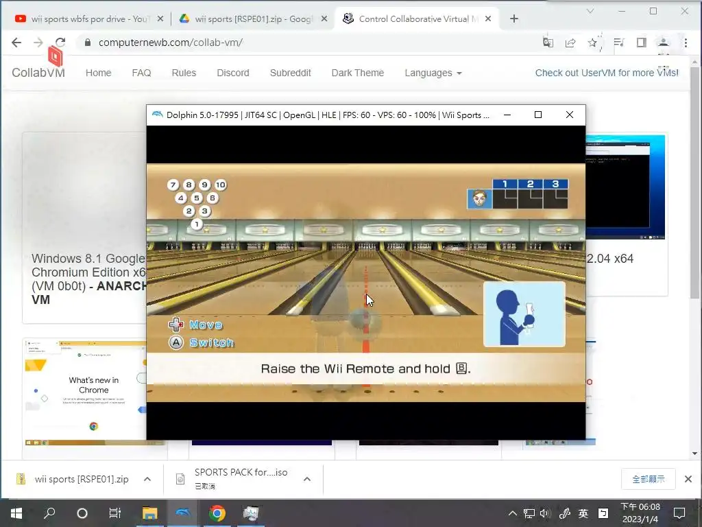Switch to Dark Theme
This screenshot has height=527, width=702.
coord(358,73)
